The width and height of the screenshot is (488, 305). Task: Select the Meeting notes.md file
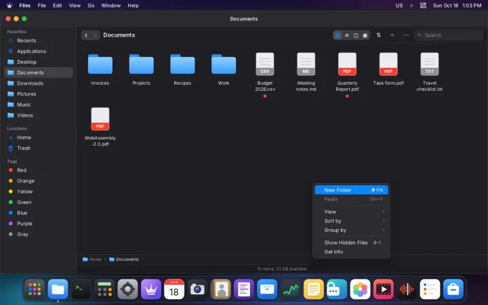point(306,73)
